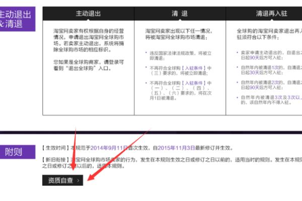Open the 资质自查 button
Viewport: 302px width, 201px height.
62,180
